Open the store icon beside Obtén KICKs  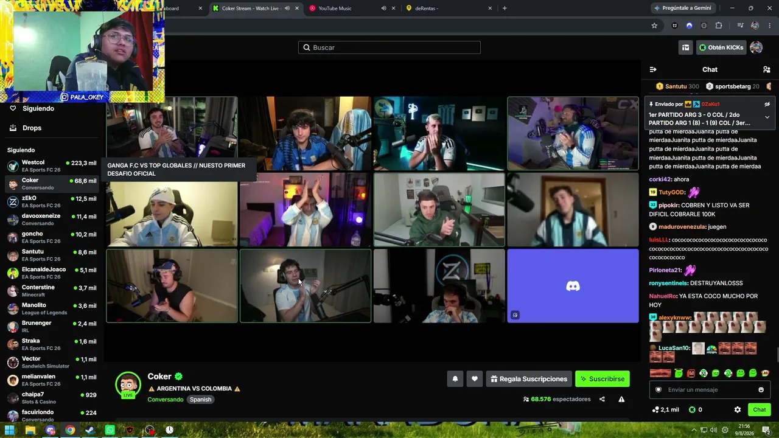[685, 47]
